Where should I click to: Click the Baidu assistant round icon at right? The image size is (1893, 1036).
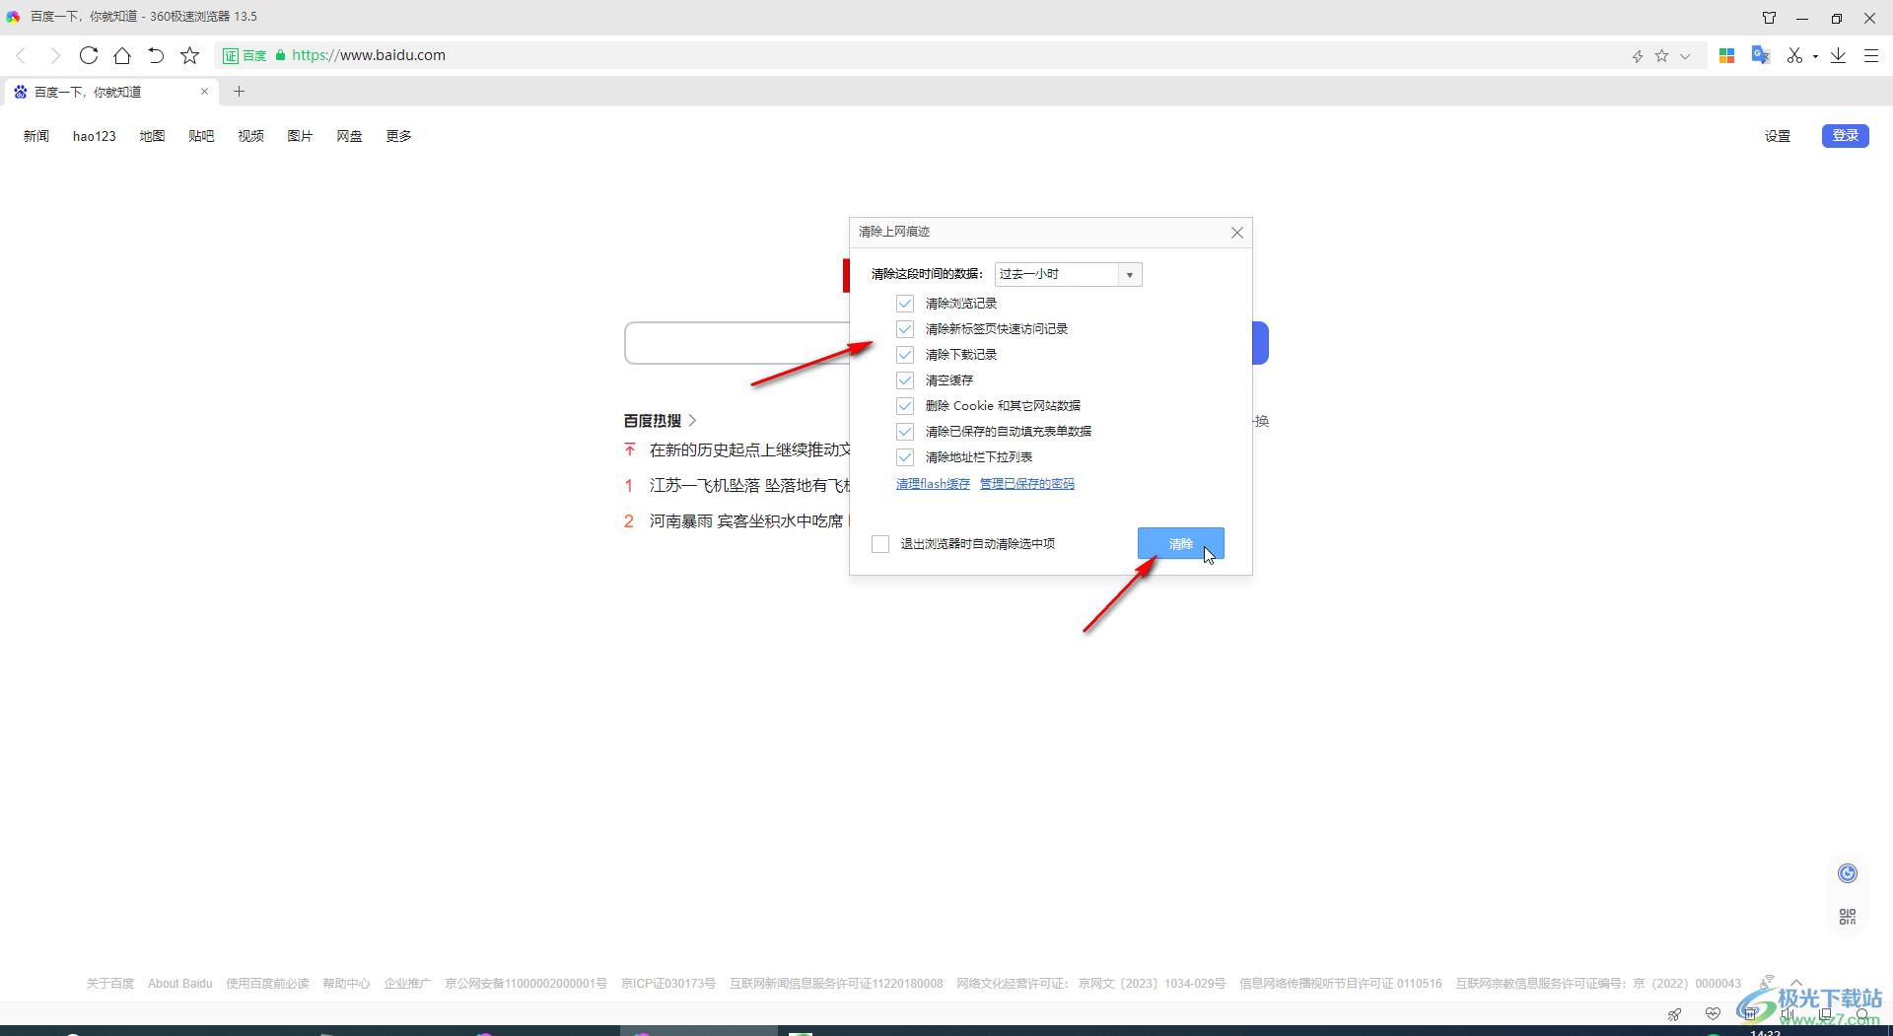[1848, 873]
